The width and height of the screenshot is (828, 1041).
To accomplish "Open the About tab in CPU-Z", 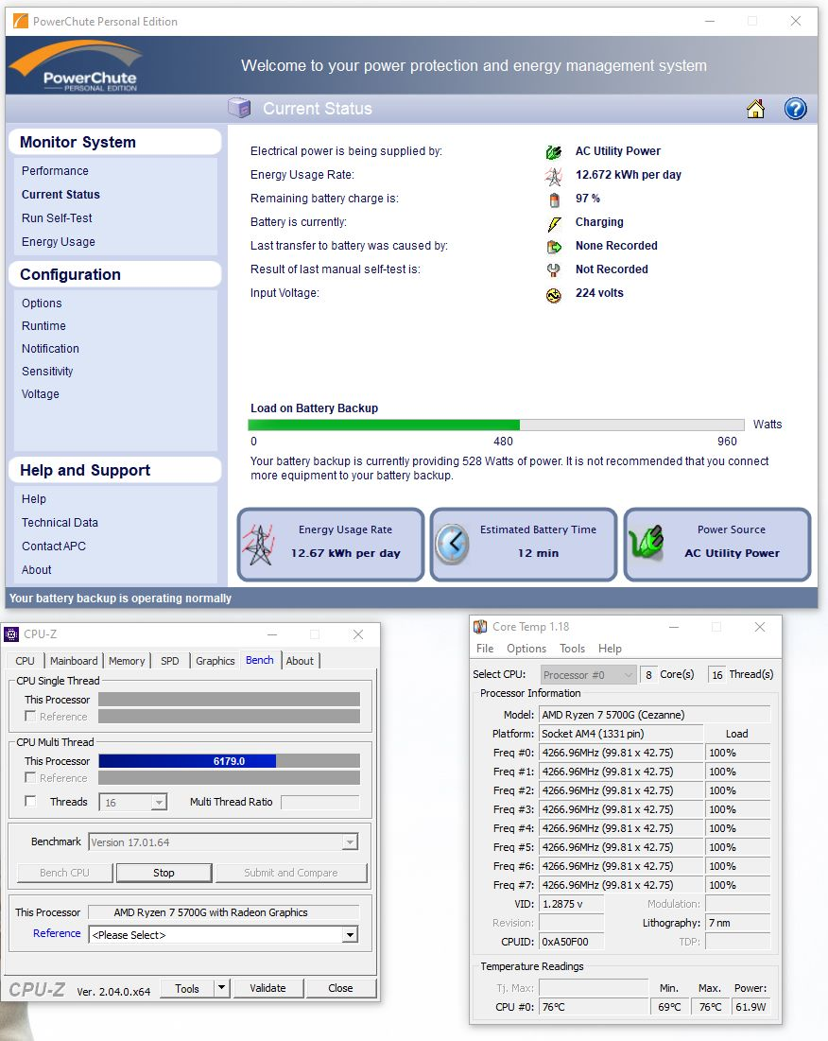I will [x=300, y=661].
